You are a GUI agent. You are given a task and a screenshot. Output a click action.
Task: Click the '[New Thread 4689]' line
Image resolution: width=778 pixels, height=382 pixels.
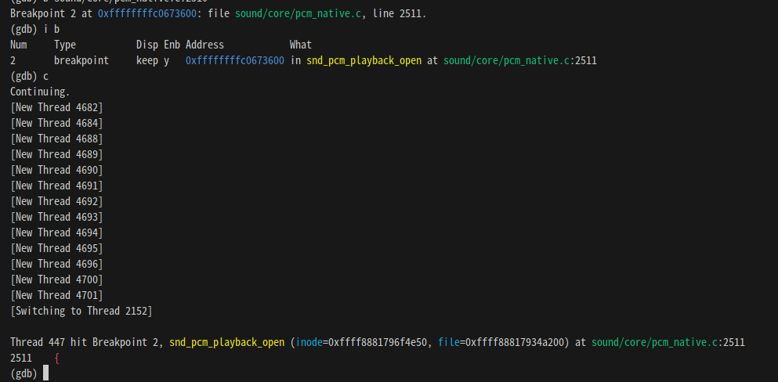pos(56,154)
